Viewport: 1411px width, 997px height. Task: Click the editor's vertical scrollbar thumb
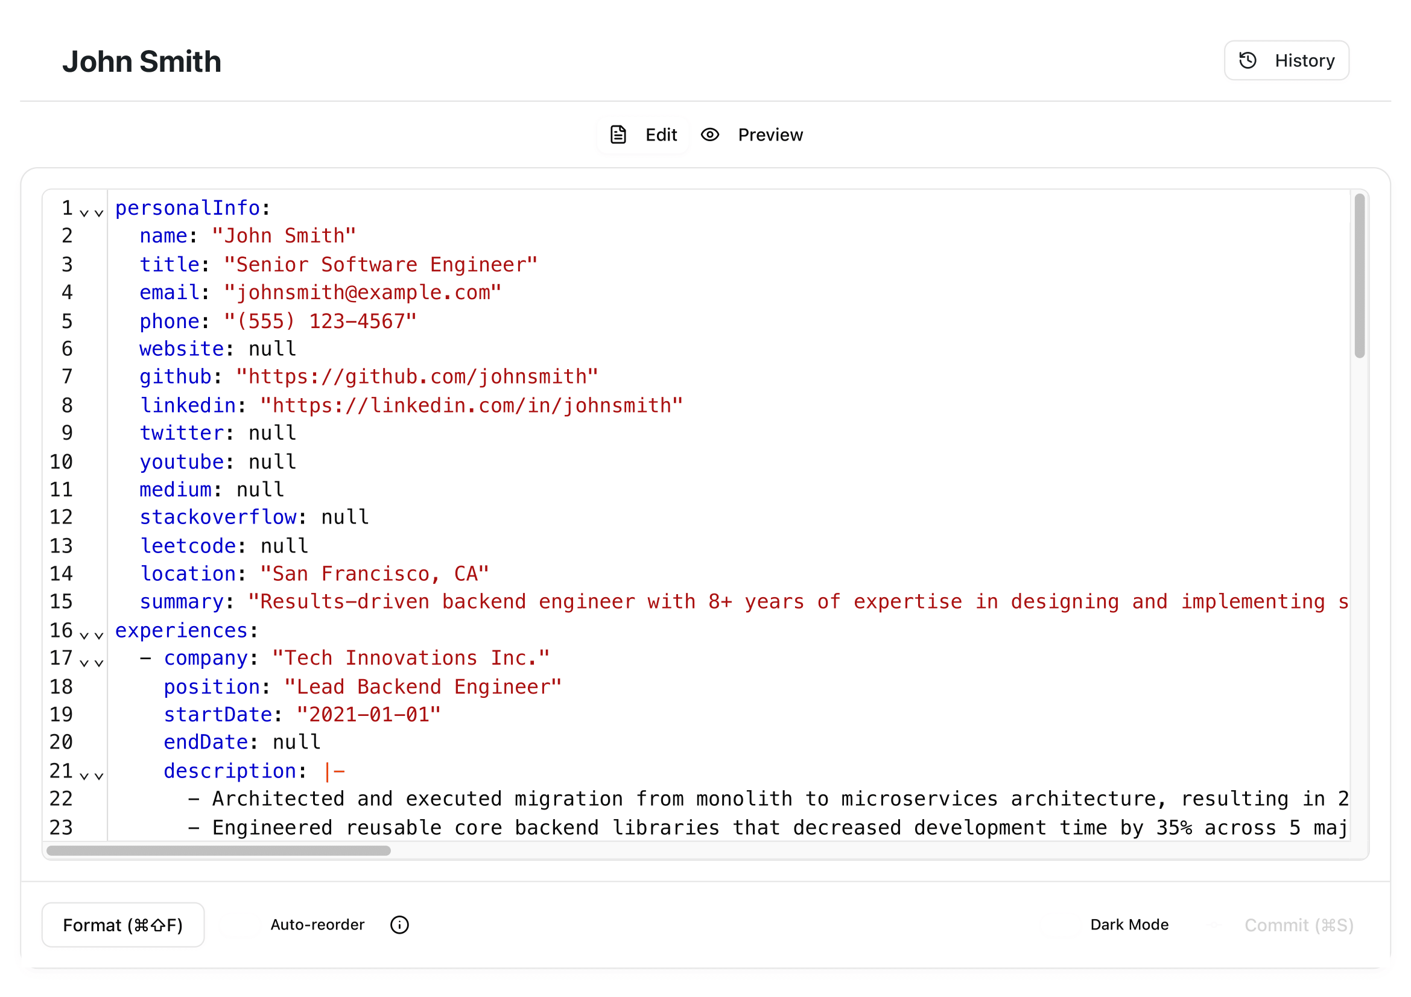pyautogui.click(x=1359, y=275)
